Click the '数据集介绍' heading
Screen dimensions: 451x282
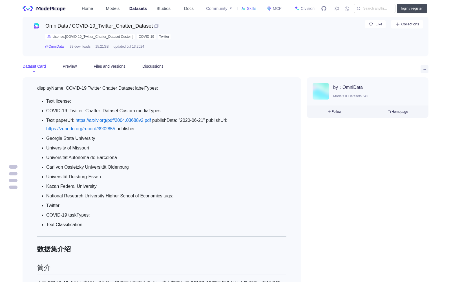tap(54, 249)
